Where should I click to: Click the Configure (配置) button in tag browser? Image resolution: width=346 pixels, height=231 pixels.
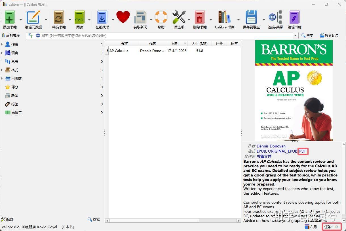(x=7, y=219)
